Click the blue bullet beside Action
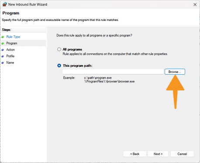200x163 pixels. coord(3,50)
